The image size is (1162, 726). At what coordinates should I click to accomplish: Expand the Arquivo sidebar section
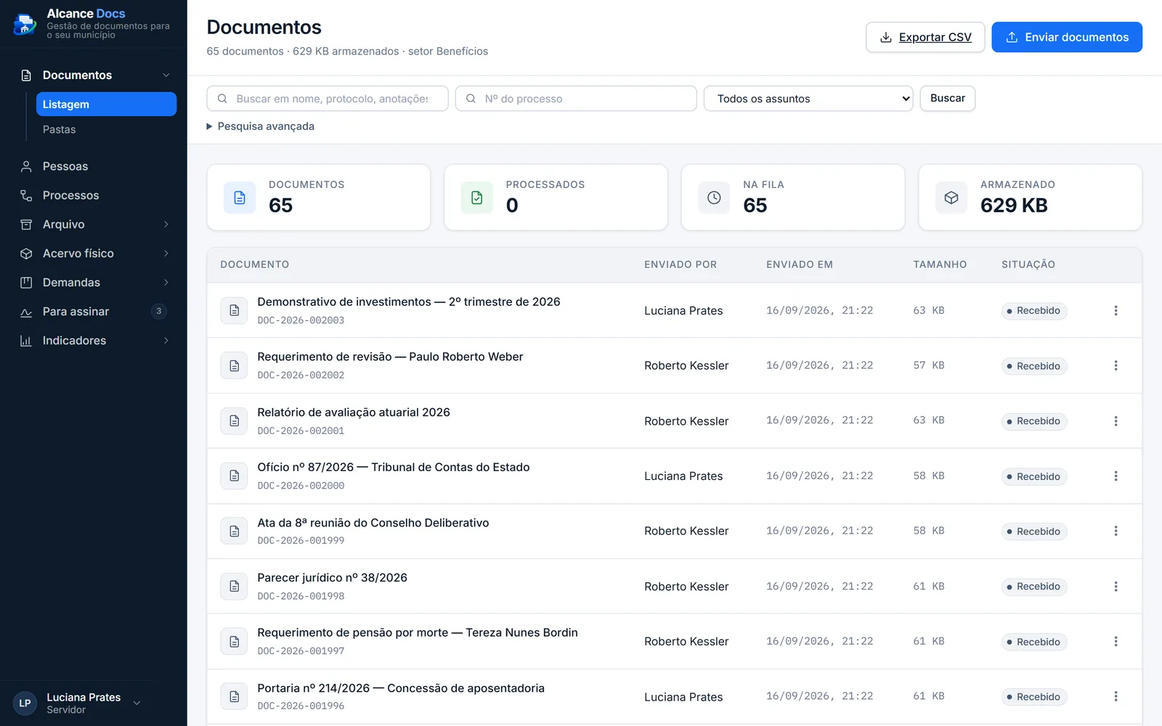coord(166,224)
